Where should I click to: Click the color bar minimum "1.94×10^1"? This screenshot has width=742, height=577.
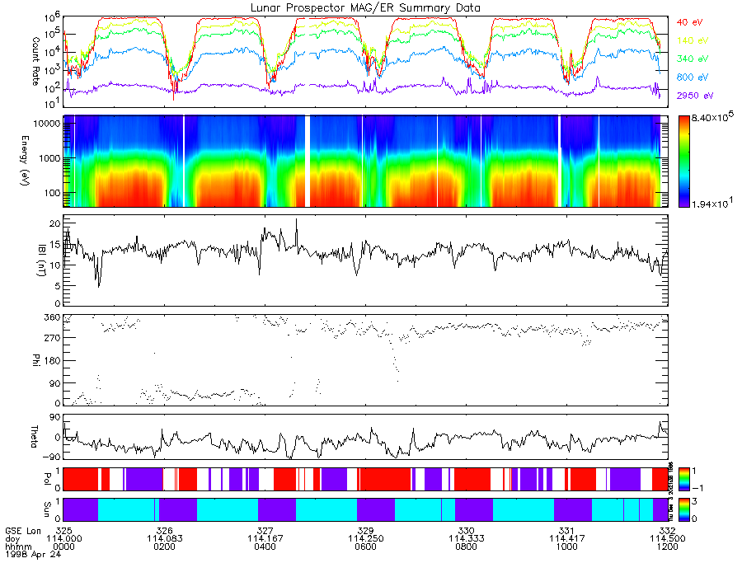[712, 203]
